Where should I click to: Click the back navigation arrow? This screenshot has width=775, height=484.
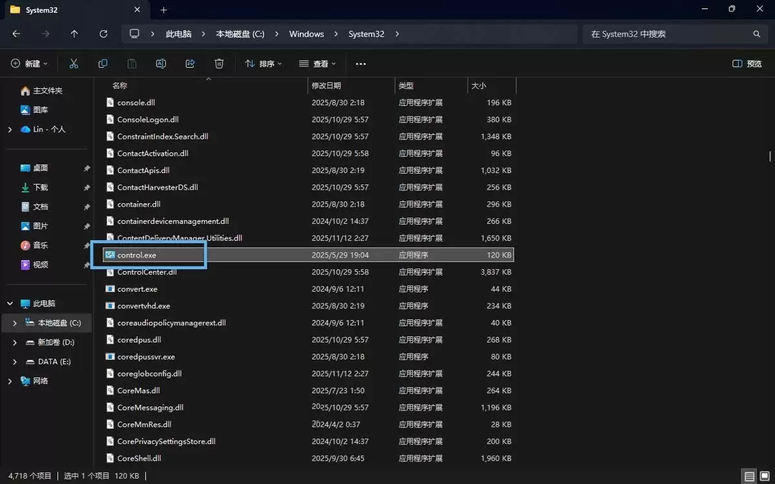tap(16, 34)
